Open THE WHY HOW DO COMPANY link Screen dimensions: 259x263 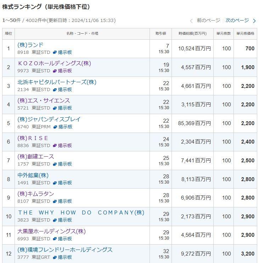[x=81, y=213]
